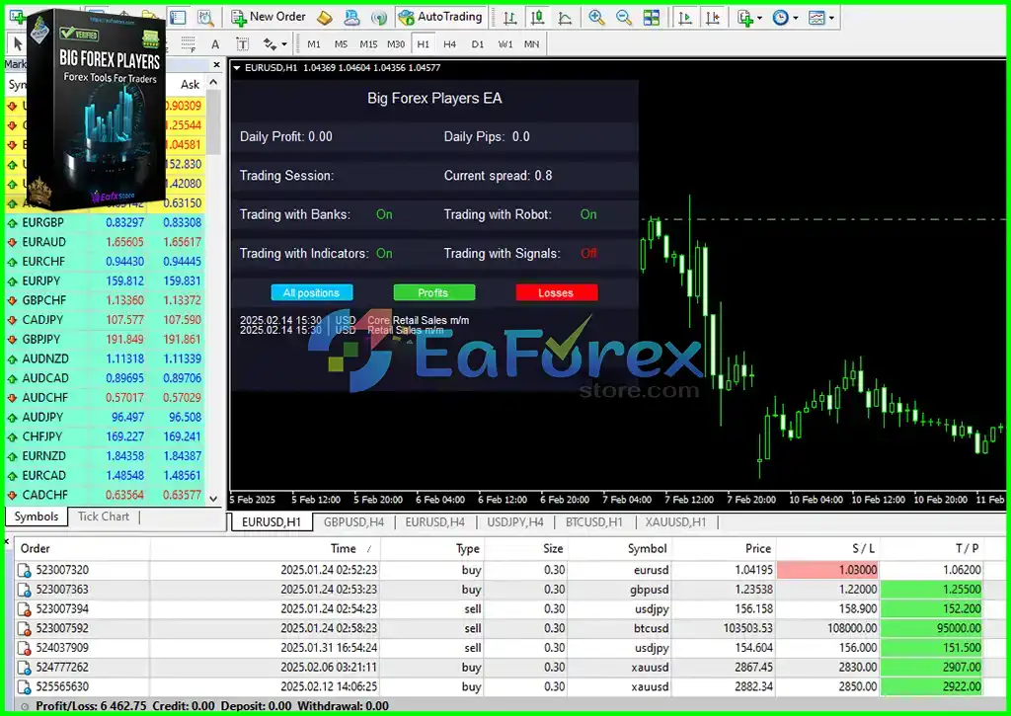The image size is (1011, 716).
Task: Select the H4 timeframe
Action: (449, 43)
